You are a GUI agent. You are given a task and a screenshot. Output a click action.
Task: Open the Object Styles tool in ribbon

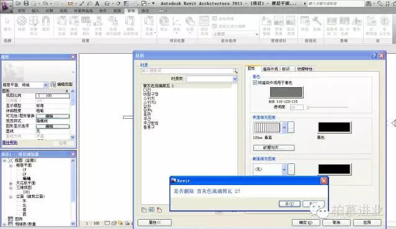point(33,25)
